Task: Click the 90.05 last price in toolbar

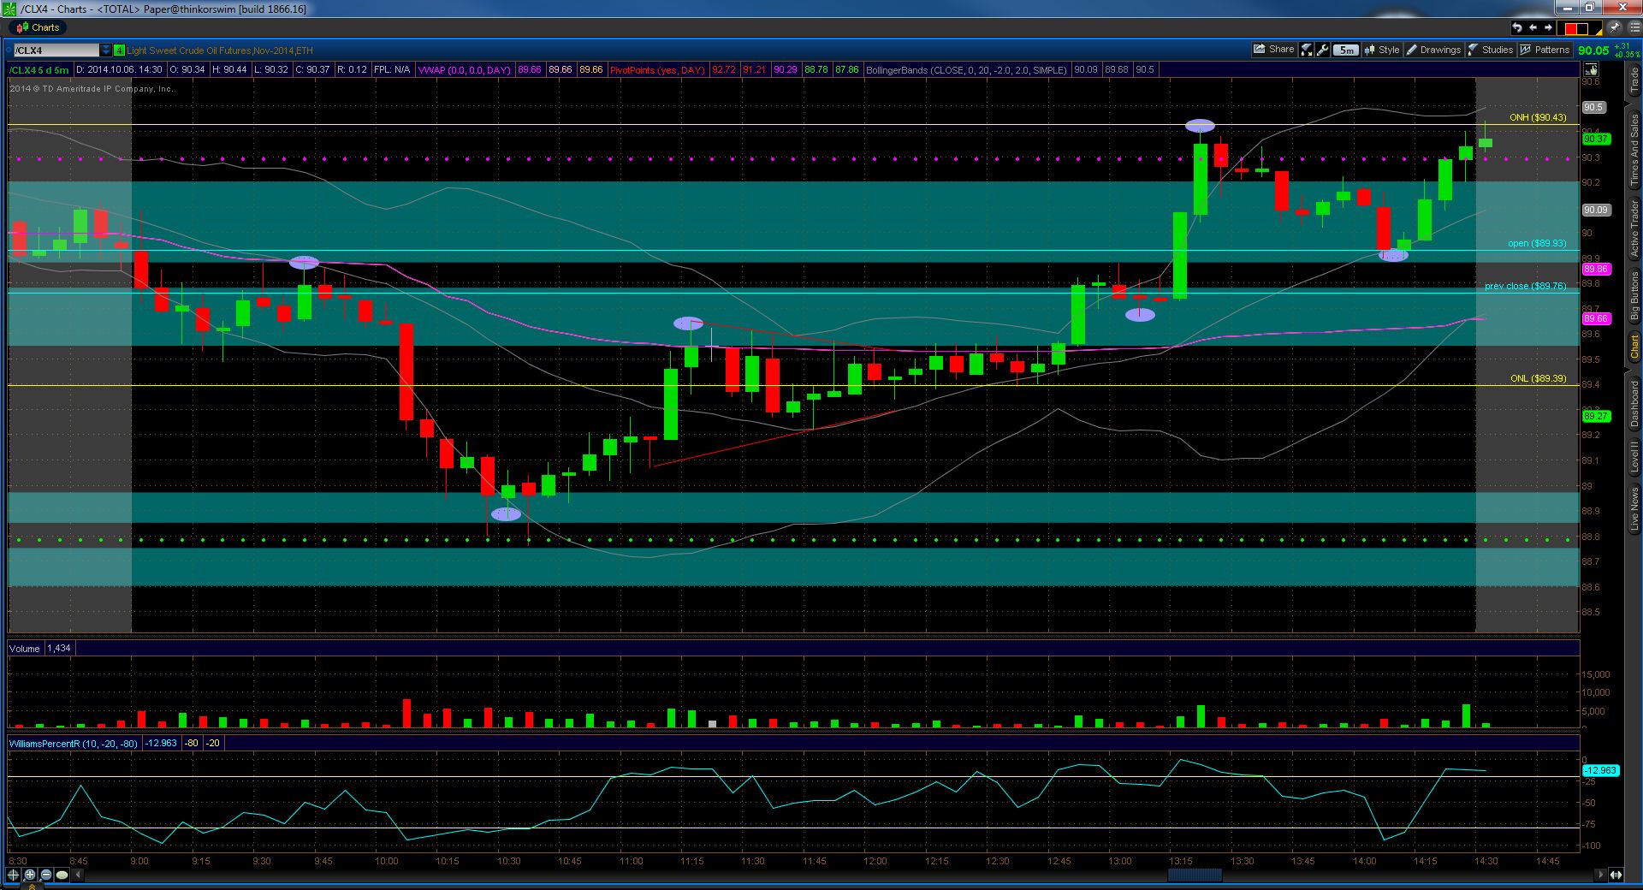Action: click(1593, 50)
